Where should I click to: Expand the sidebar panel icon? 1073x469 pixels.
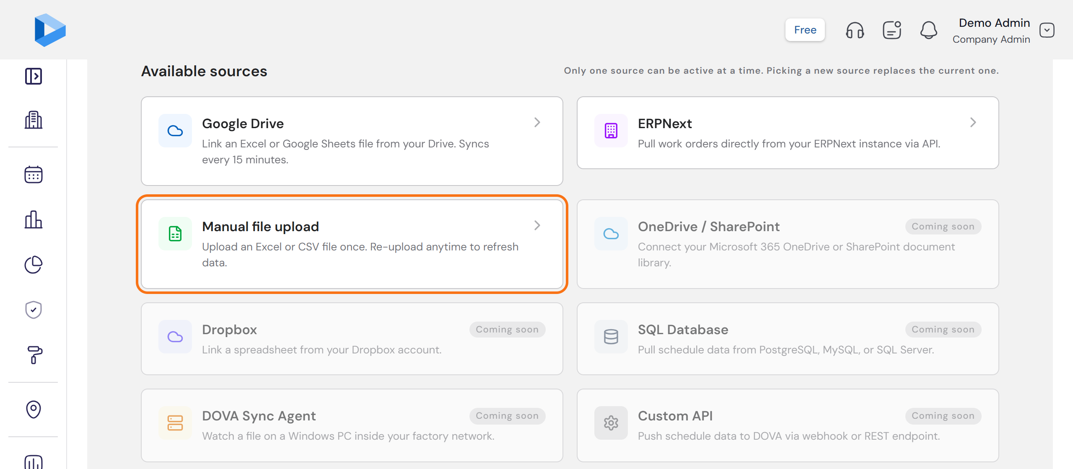[34, 76]
